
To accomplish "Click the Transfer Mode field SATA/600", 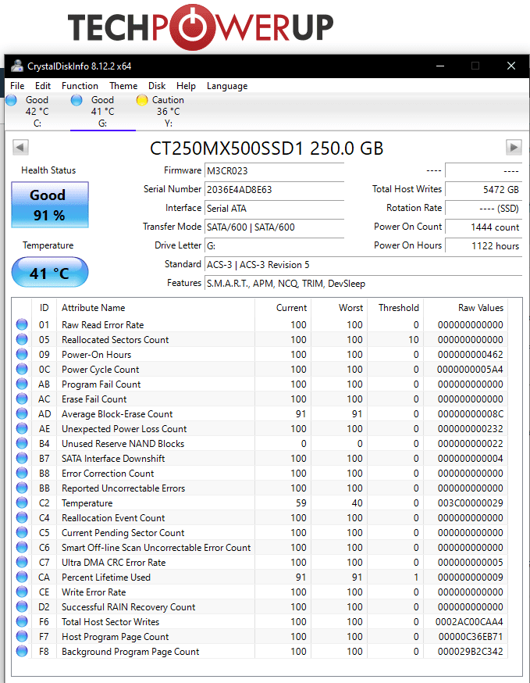I will [x=274, y=227].
